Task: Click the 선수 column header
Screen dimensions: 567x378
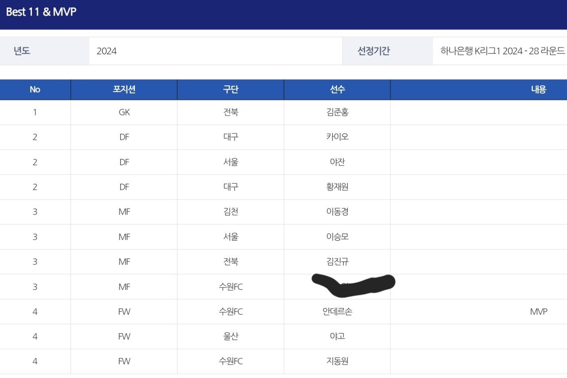Action: 337,89
